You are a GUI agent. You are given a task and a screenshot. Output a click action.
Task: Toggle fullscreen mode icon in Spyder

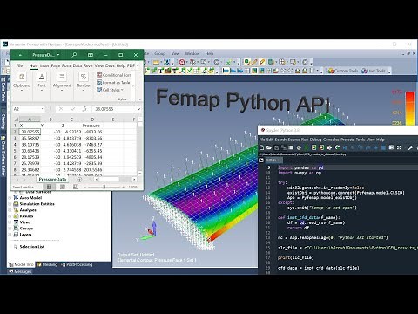pos(399,147)
